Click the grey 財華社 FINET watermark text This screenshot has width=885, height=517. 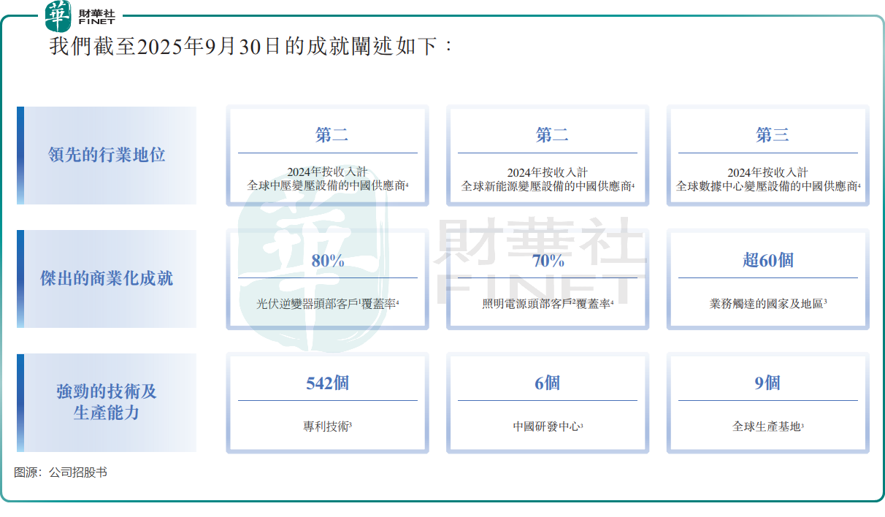pyautogui.click(x=539, y=263)
